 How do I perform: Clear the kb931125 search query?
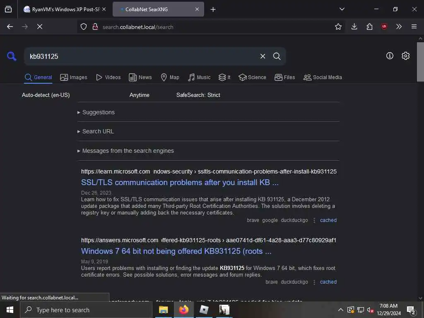[263, 56]
